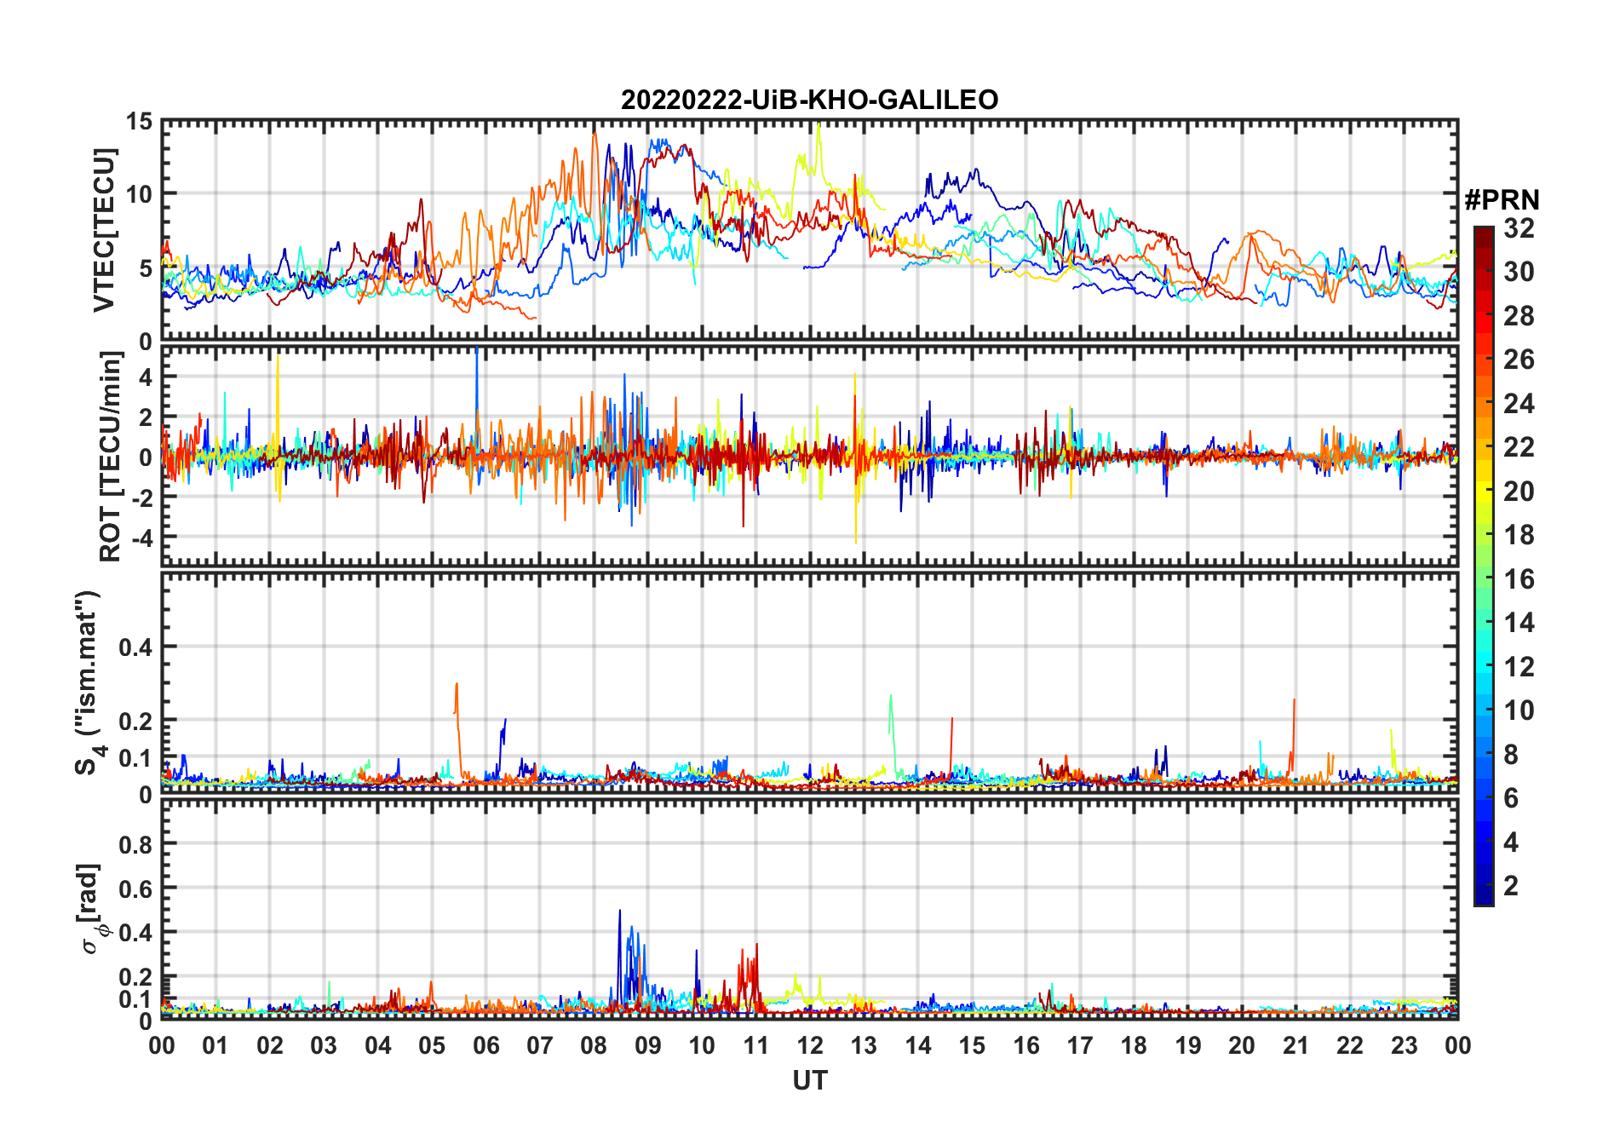Screen dimensions: 1620x1133
Task: Click the VTEC[TECU] y-axis label
Action: coord(104,230)
